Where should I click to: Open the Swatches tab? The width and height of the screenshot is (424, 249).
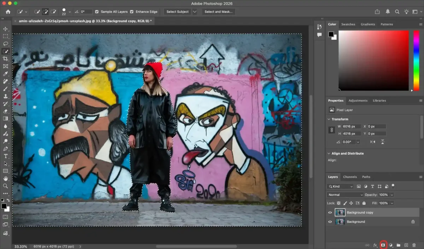[348, 24]
